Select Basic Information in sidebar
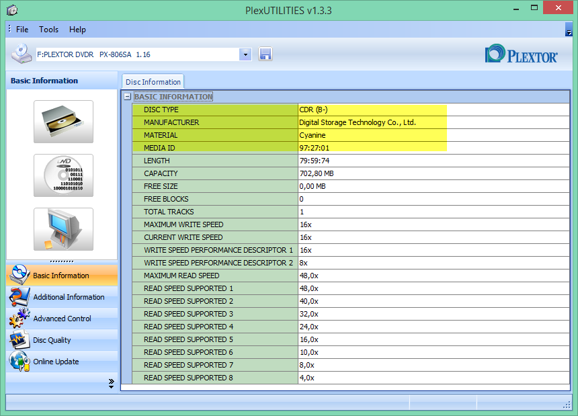 click(61, 276)
